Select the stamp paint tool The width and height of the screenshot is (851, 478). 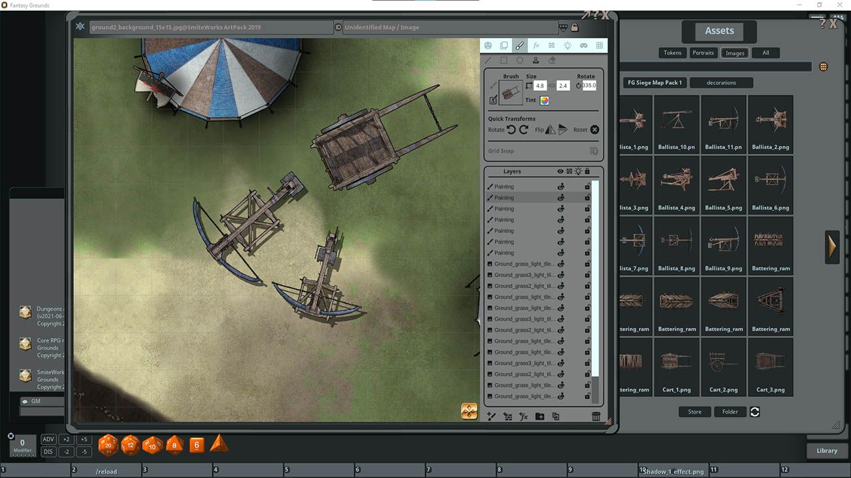point(536,60)
